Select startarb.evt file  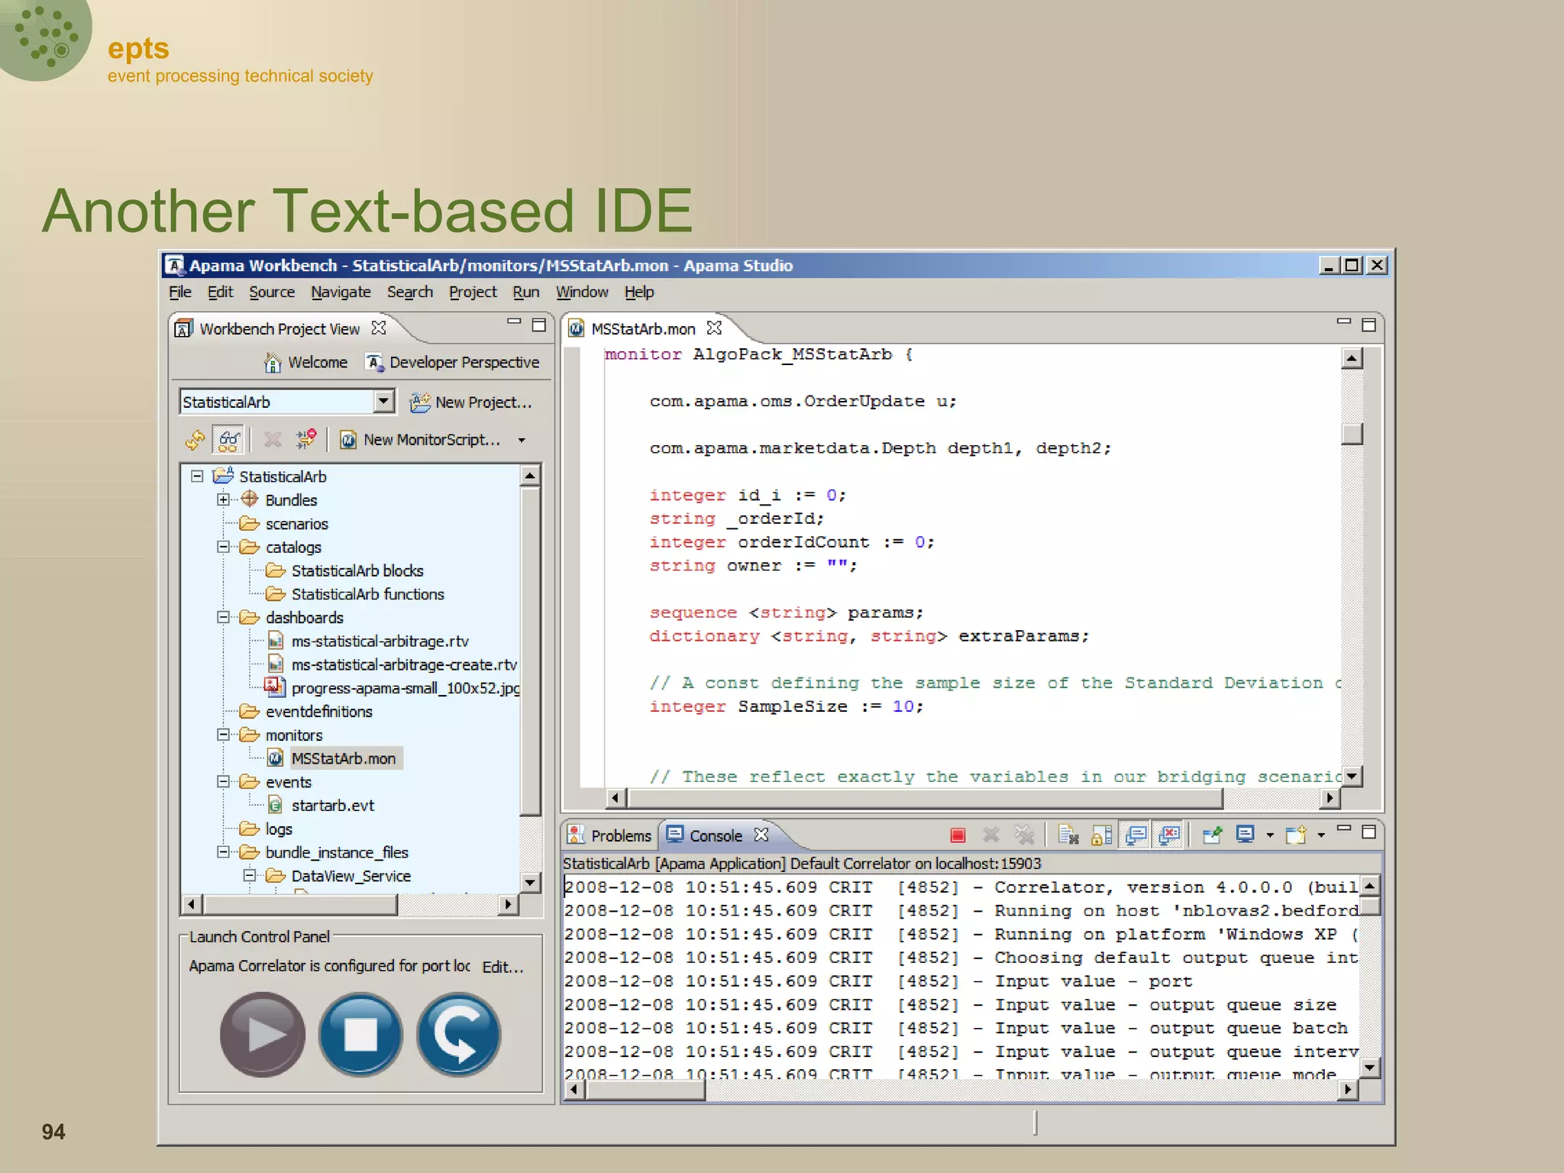(321, 806)
